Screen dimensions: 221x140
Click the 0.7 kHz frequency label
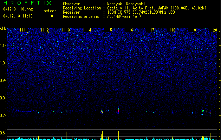[3, 115]
